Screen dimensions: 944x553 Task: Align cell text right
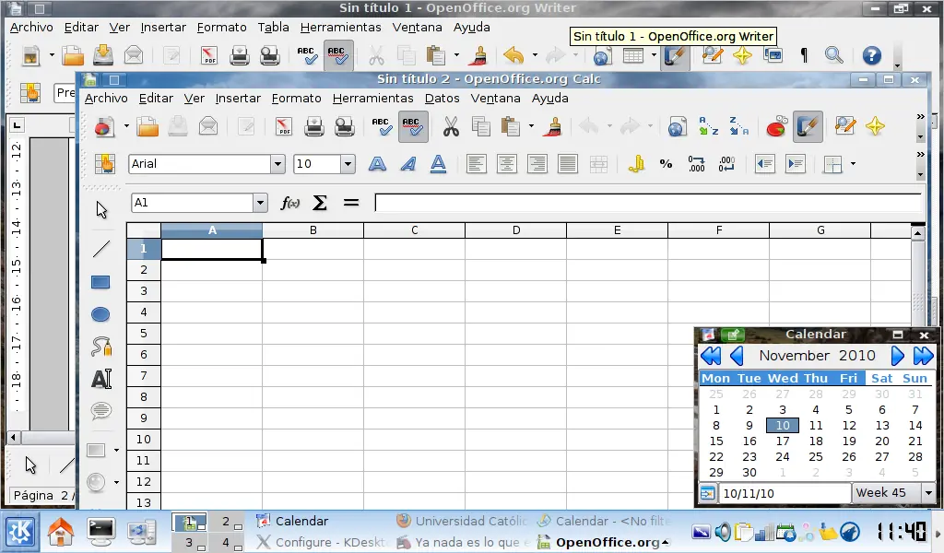pyautogui.click(x=537, y=164)
